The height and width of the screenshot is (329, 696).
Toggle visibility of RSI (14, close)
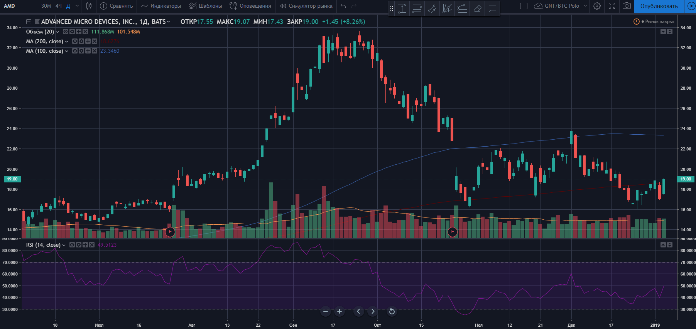coord(72,245)
